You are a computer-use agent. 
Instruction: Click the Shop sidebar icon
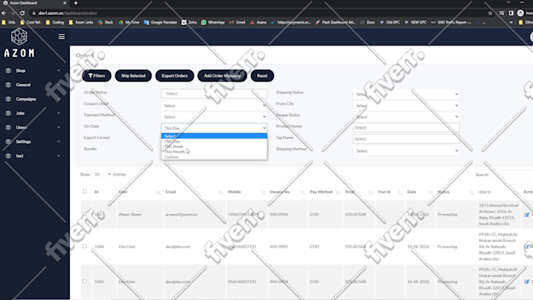pos(8,70)
